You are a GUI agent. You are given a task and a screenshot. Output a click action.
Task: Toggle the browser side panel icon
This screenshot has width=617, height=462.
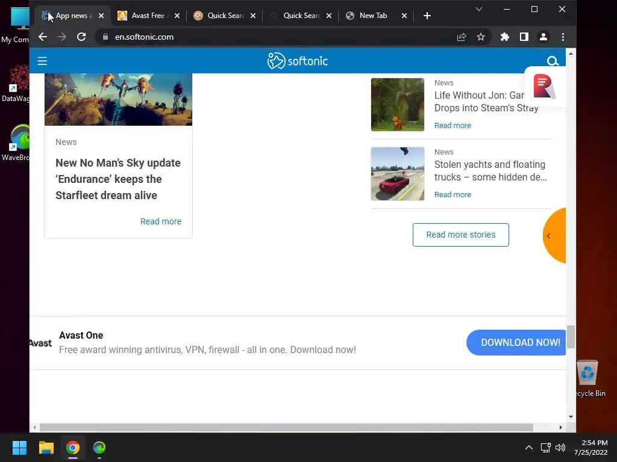point(524,37)
